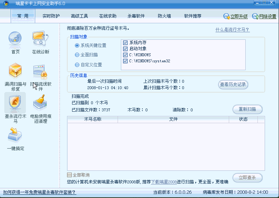Open the 首页 home icon
Screen dimensions: 279x198
coord(15,40)
